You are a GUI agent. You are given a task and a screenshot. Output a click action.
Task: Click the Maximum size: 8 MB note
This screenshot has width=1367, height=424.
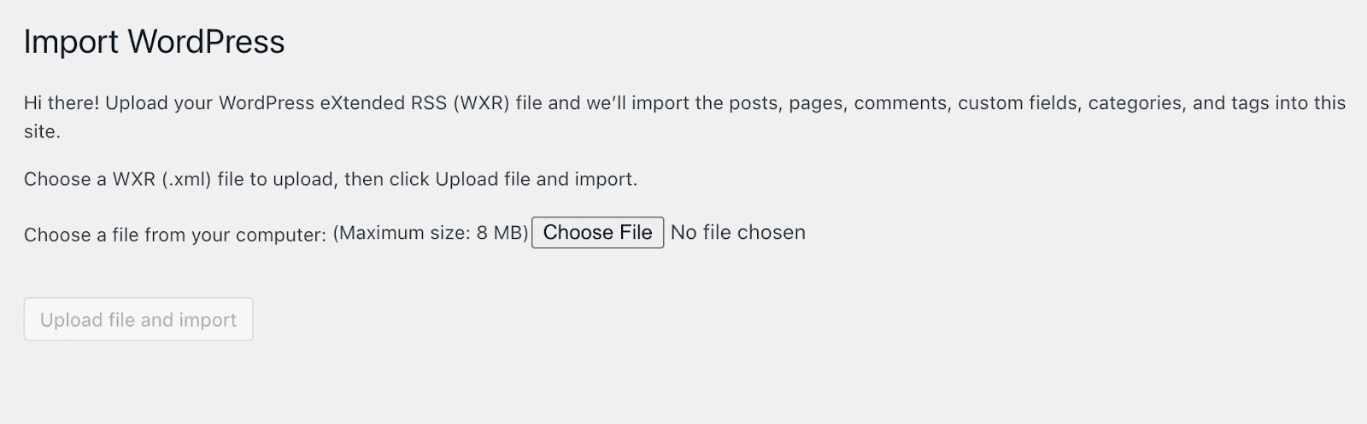coord(431,233)
